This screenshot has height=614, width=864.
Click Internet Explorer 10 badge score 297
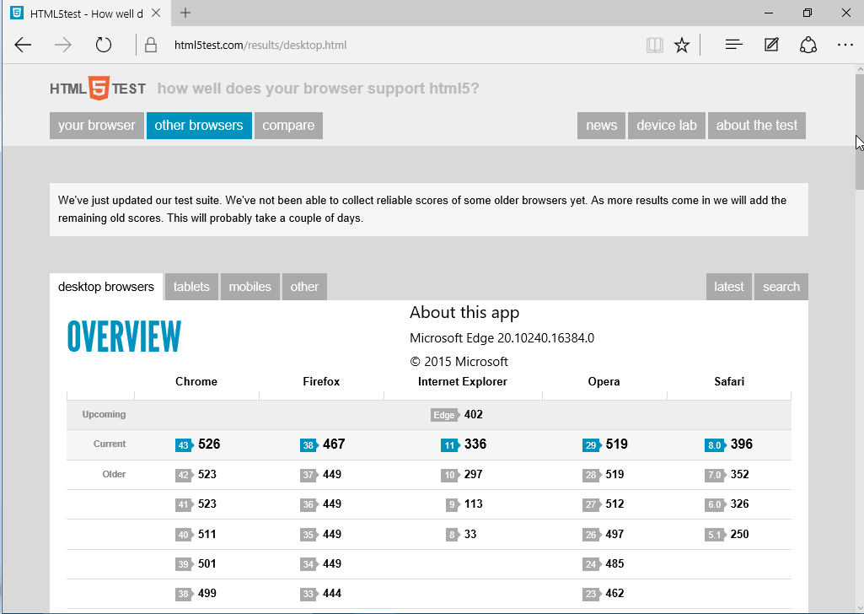(450, 475)
